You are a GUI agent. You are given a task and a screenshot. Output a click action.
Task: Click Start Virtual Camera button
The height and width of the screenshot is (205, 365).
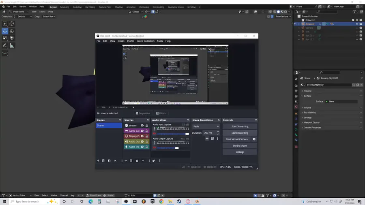coord(236,139)
